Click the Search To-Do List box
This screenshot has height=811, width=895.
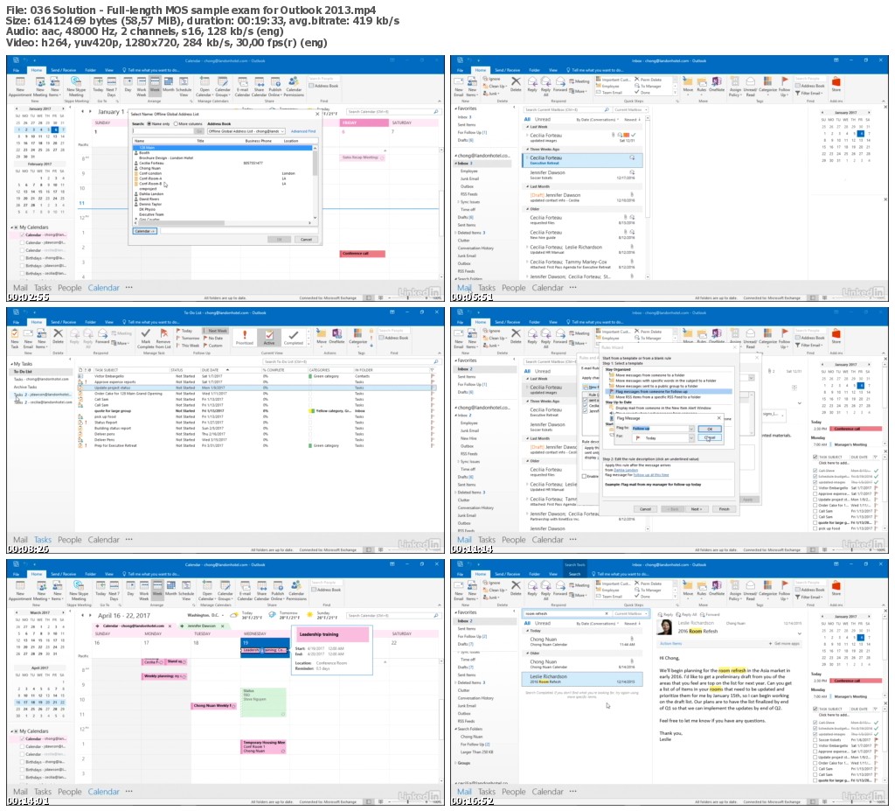(x=351, y=362)
